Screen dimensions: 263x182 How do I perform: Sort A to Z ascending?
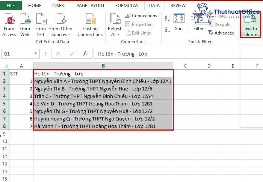click(x=168, y=18)
